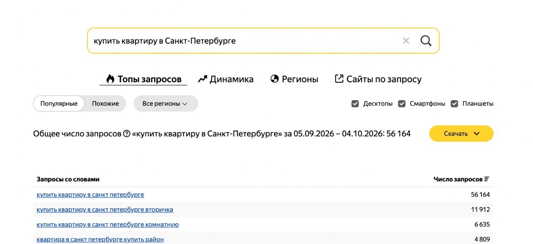Click the trend arrow icon on Динамика

click(202, 79)
